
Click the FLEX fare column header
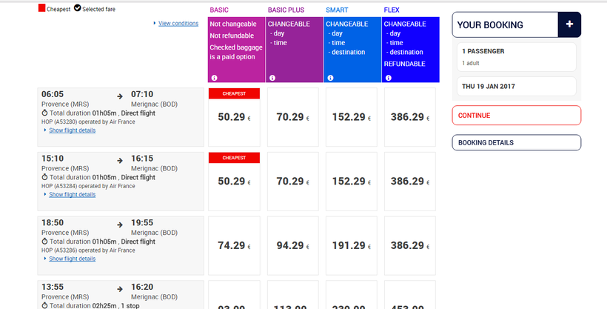coord(392,10)
